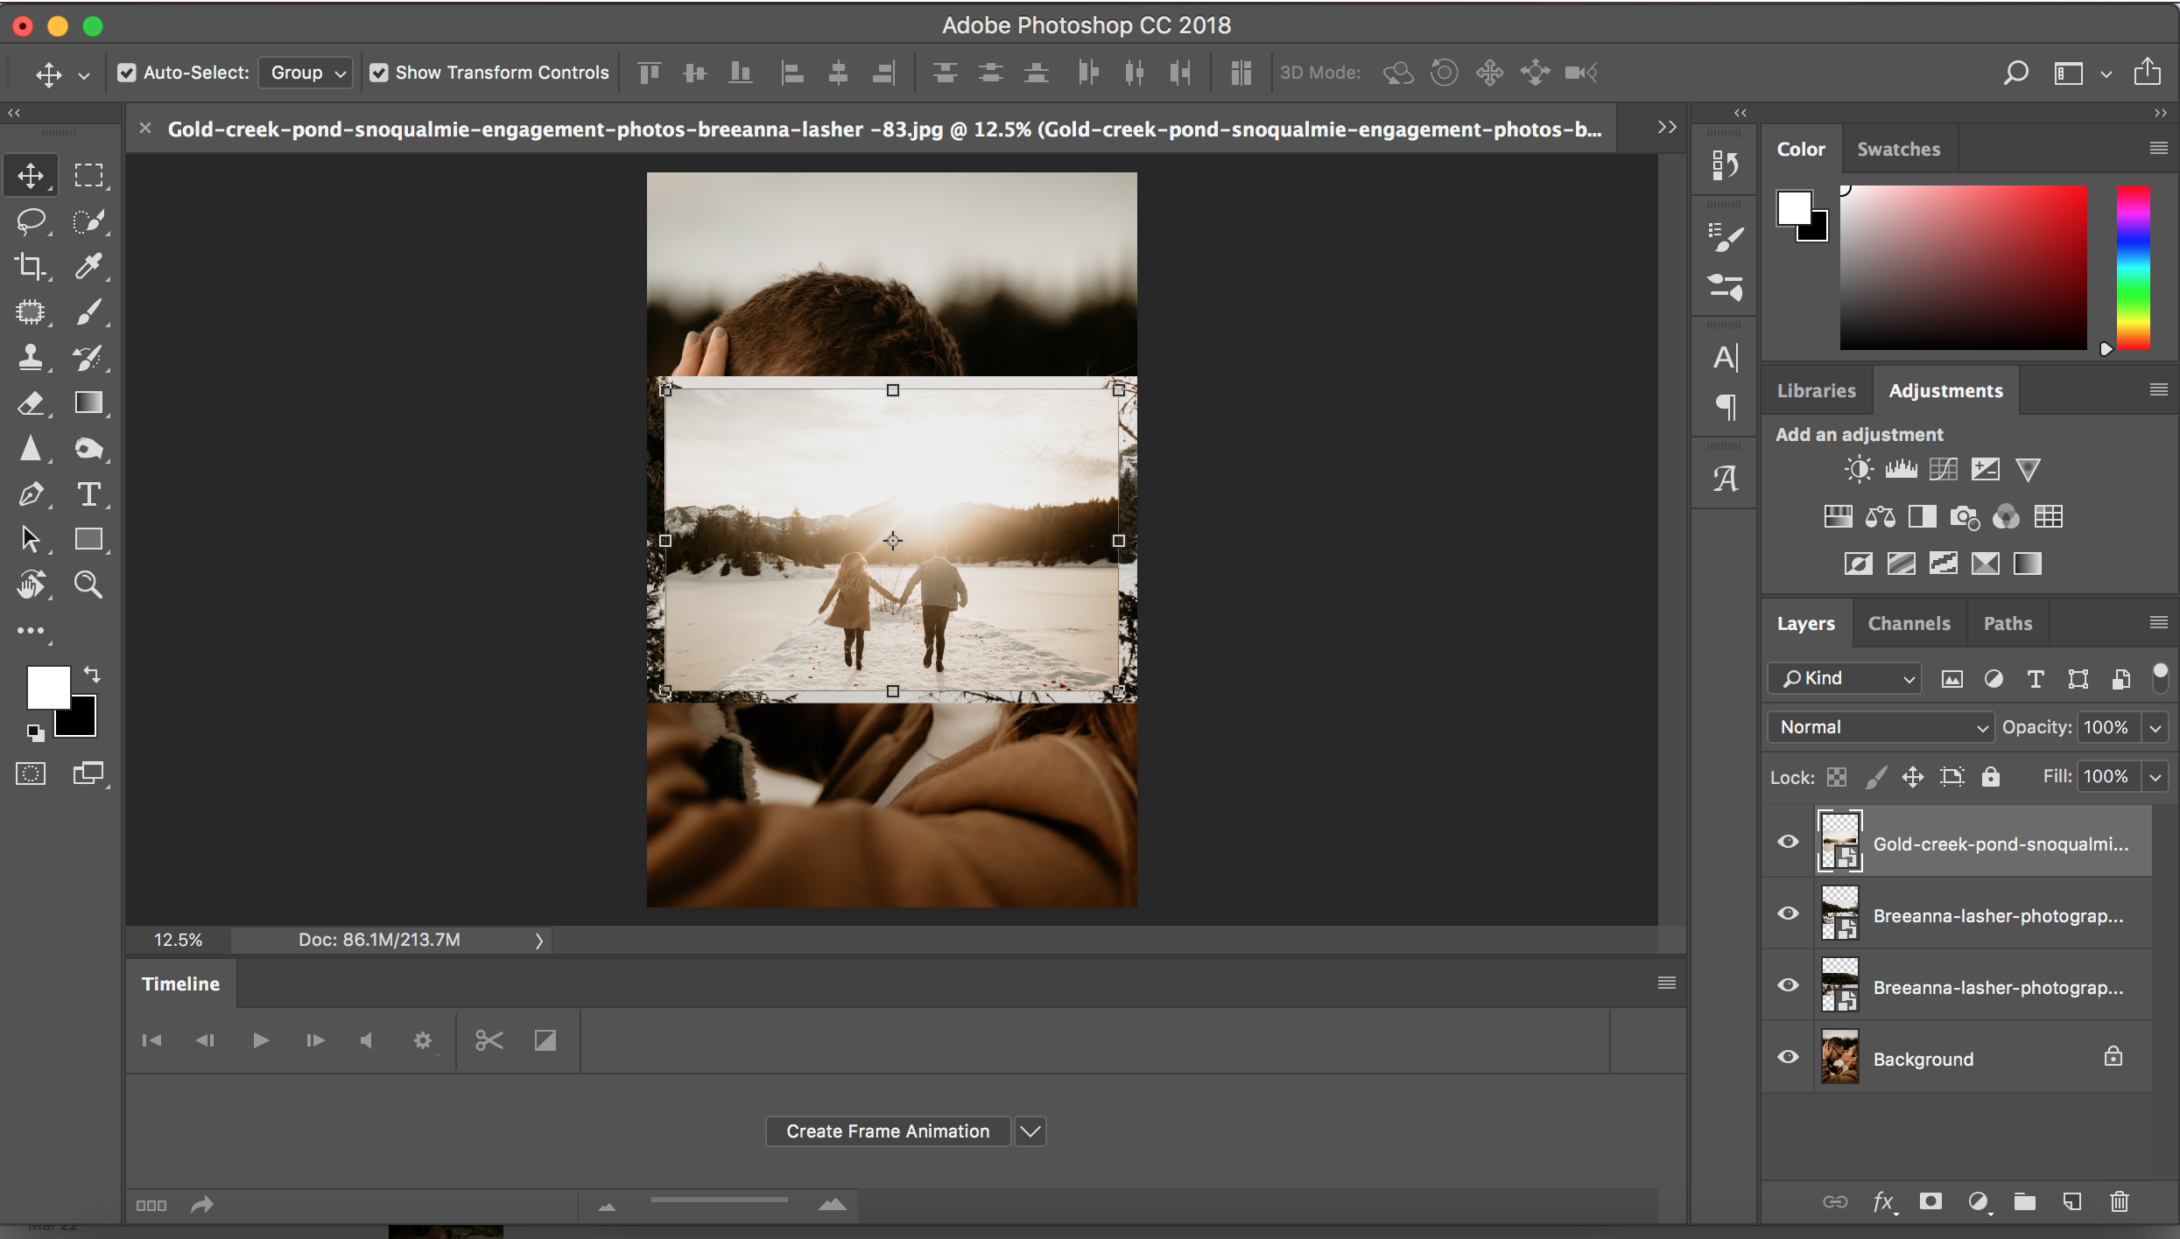
Task: Select the Clone Stamp tool
Action: (x=31, y=358)
